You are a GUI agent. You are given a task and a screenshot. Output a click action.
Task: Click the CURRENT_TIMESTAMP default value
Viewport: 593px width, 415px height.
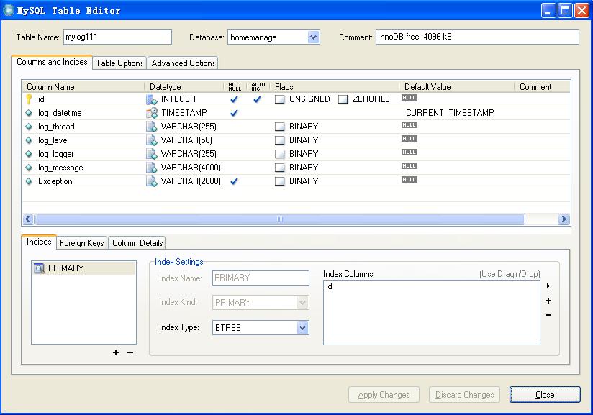pyautogui.click(x=450, y=113)
